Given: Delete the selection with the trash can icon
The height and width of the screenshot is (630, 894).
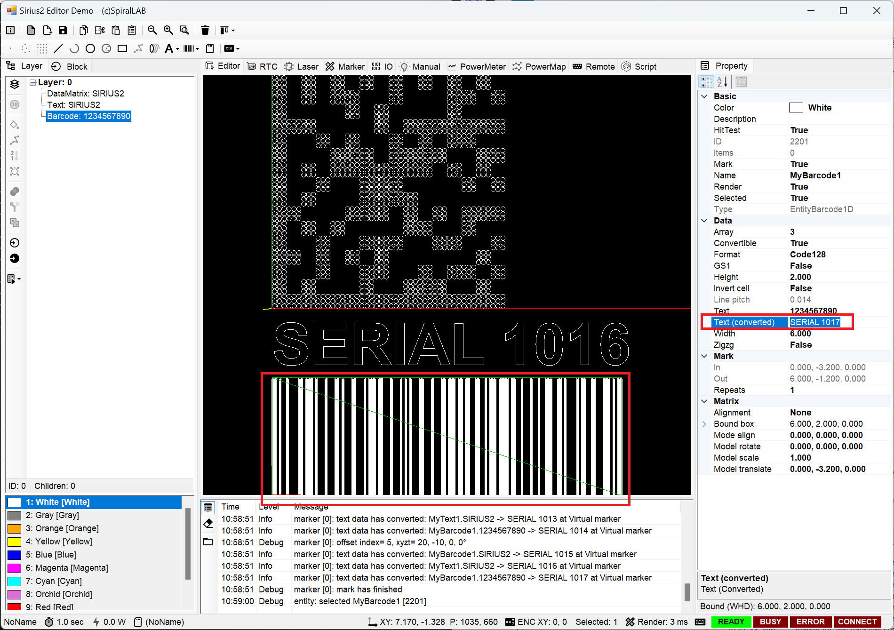Looking at the screenshot, I should pos(205,30).
